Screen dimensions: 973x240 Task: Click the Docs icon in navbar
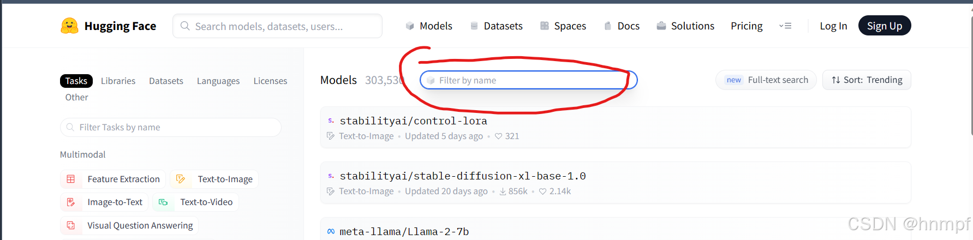pyautogui.click(x=607, y=26)
